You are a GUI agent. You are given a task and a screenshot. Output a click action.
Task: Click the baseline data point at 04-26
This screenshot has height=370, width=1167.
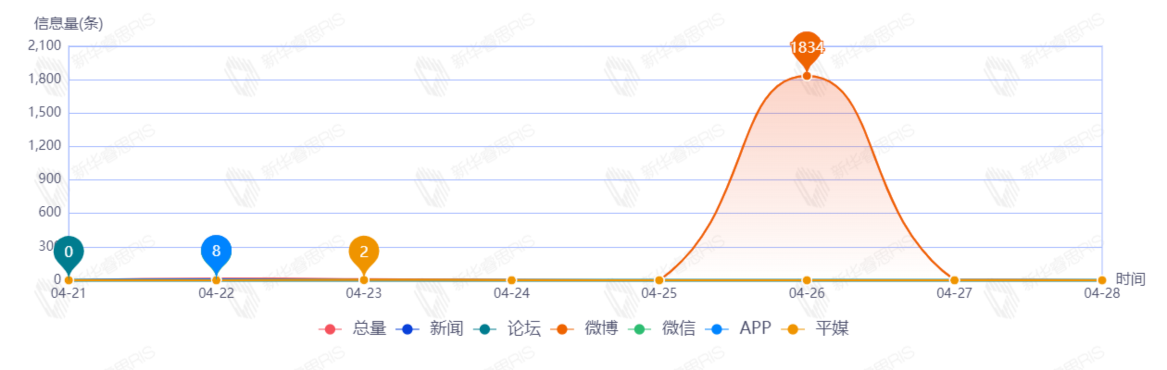pos(807,280)
